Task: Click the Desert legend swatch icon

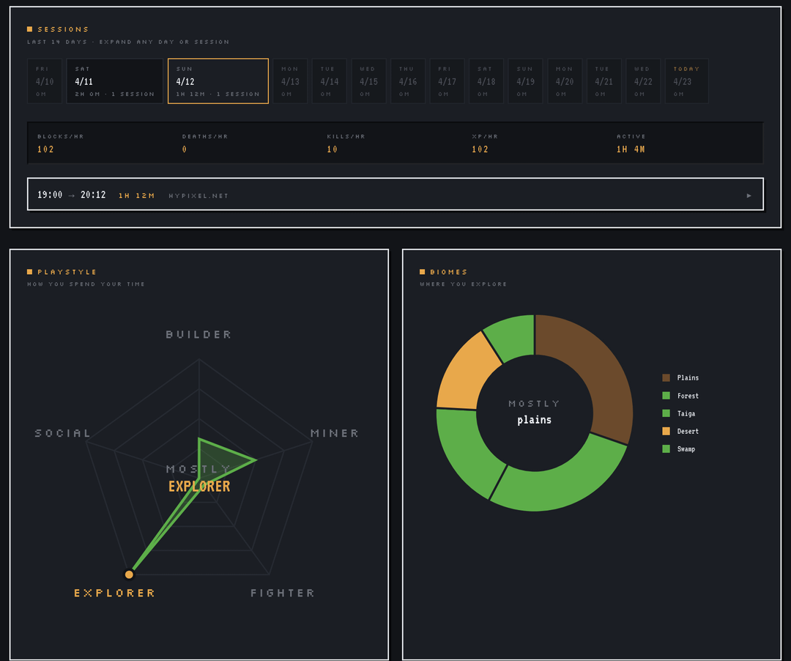Action: coord(666,432)
